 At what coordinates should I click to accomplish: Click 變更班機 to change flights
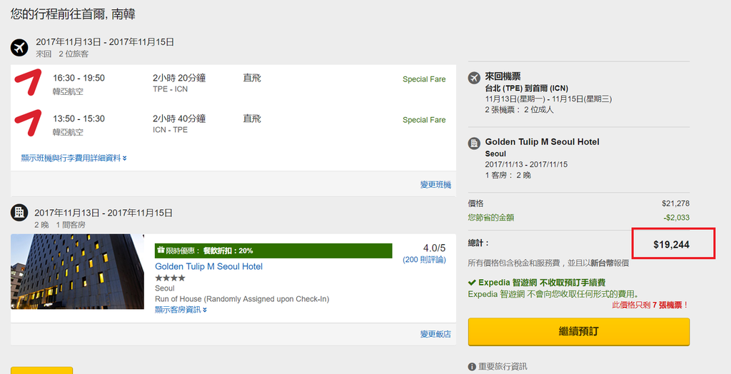point(435,185)
